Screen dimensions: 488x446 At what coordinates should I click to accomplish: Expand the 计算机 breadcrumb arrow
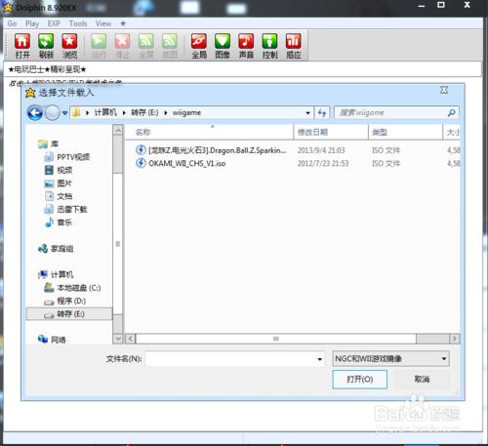(124, 113)
